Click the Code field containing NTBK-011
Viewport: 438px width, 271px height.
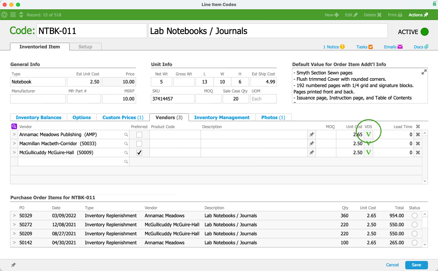click(92, 31)
